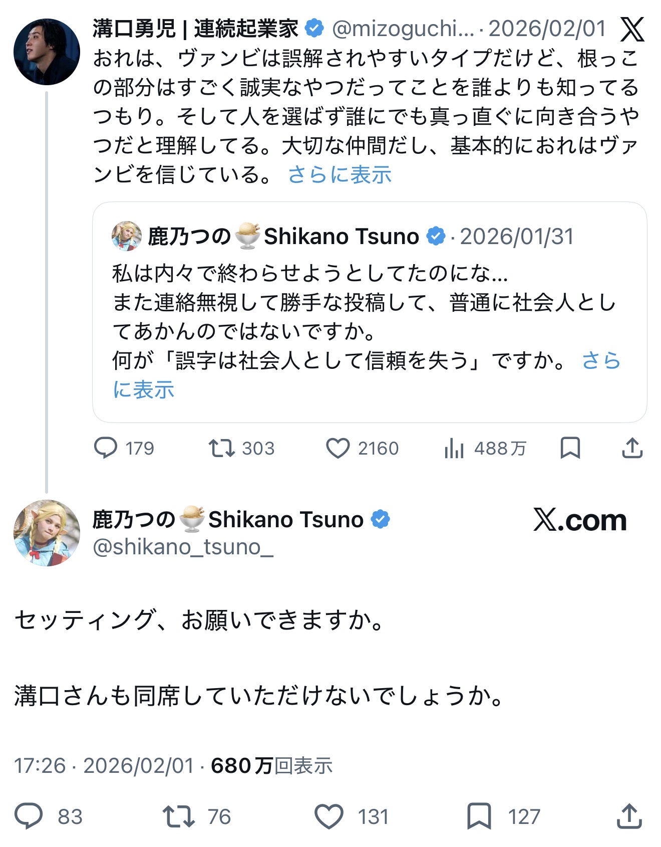The image size is (661, 847).
Task: Repost Shikano Tsuno's post with 76 reposts
Action: pyautogui.click(x=178, y=816)
